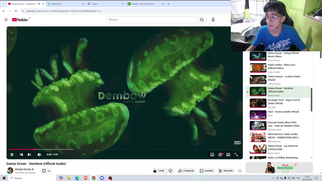View site information icon in address bar
This screenshot has width=322, height=181.
click(23, 11)
